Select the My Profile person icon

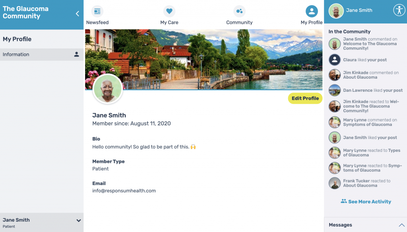pyautogui.click(x=312, y=12)
